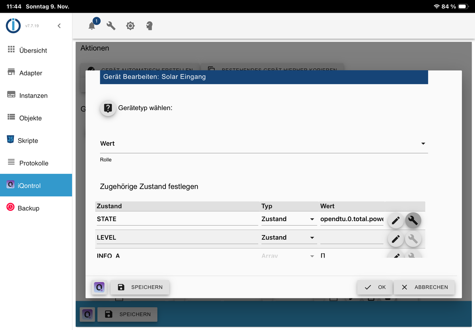Click the opendtu.0.total.power value field
475x330 pixels.
tap(351, 219)
